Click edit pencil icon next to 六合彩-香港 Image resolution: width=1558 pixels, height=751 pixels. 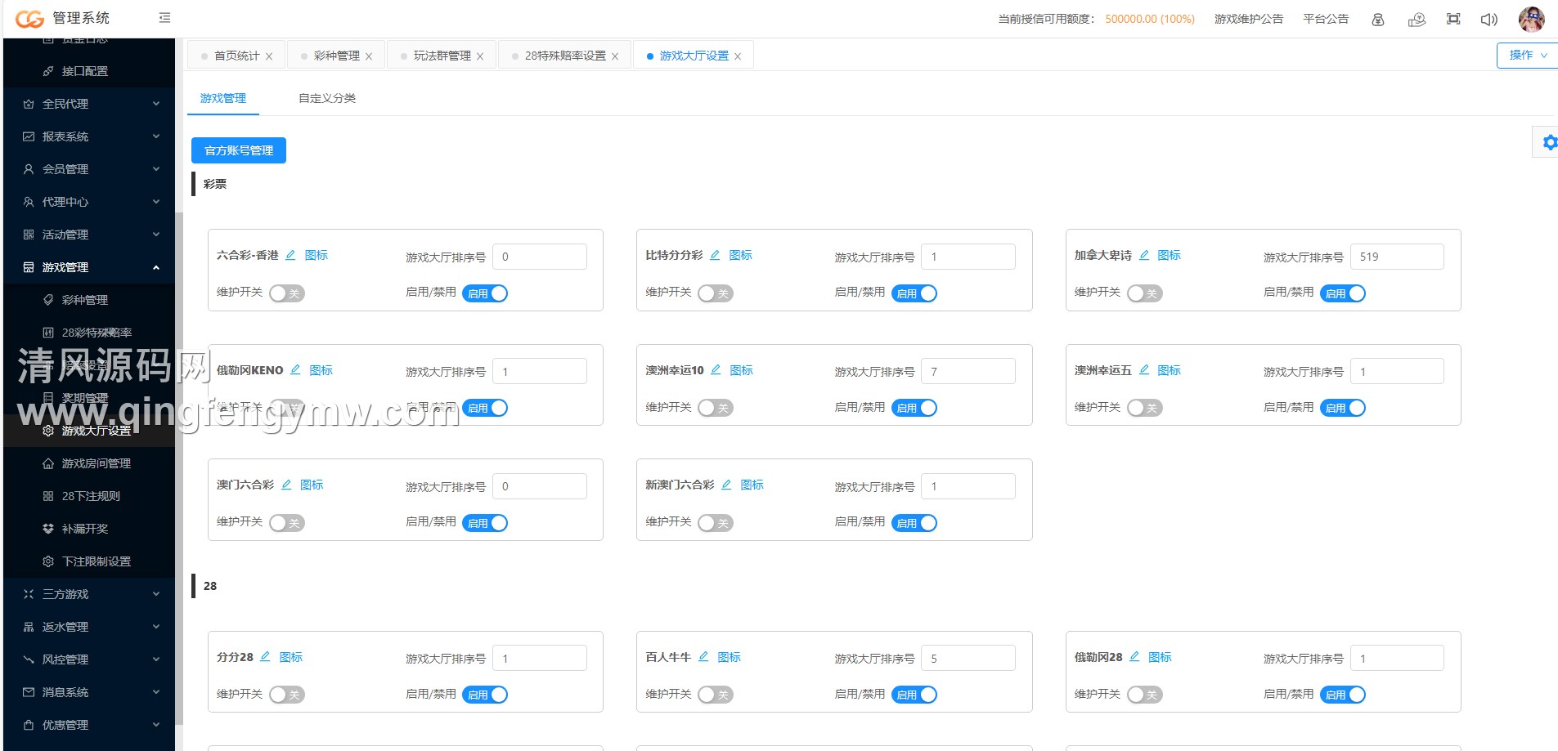[x=290, y=255]
